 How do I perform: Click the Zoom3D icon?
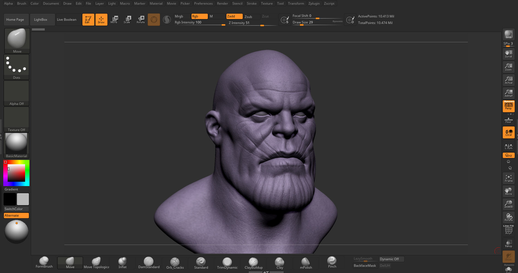(508, 204)
